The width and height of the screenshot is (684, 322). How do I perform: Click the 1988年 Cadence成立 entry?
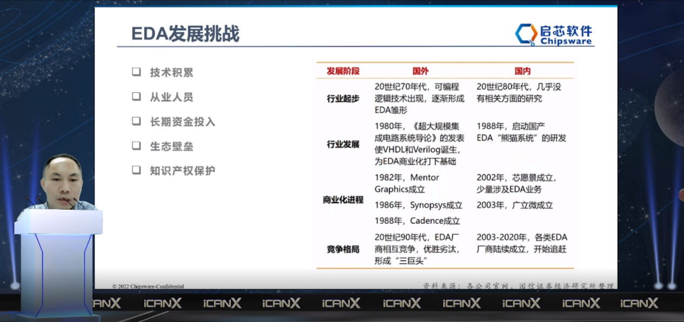[x=417, y=221]
